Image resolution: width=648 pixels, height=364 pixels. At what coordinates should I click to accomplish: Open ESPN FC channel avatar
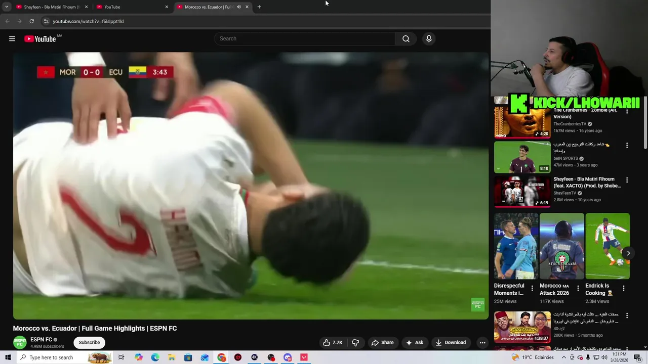(x=20, y=342)
